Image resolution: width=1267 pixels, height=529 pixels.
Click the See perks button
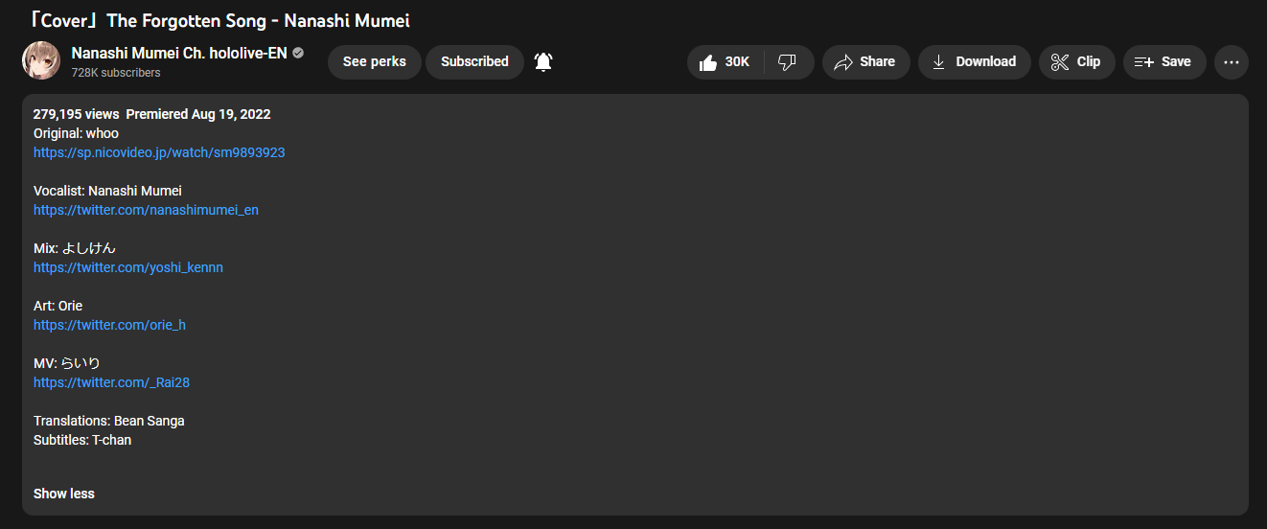point(374,62)
